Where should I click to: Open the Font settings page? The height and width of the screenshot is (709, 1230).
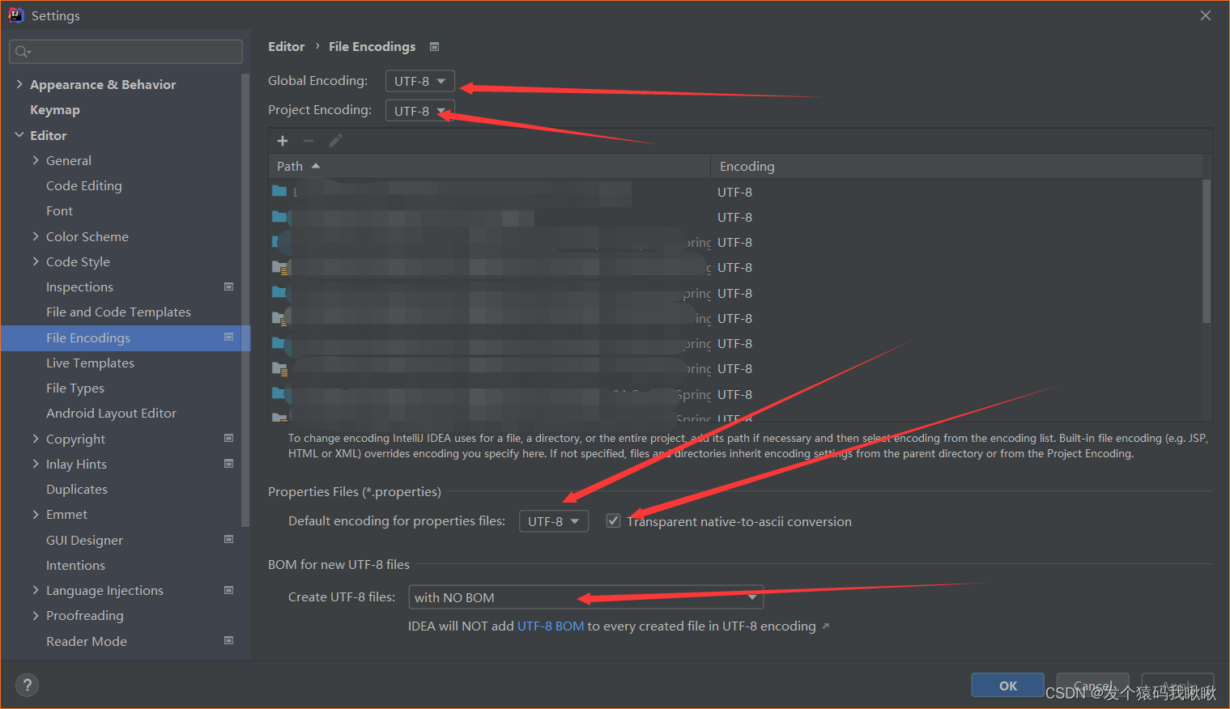(59, 210)
